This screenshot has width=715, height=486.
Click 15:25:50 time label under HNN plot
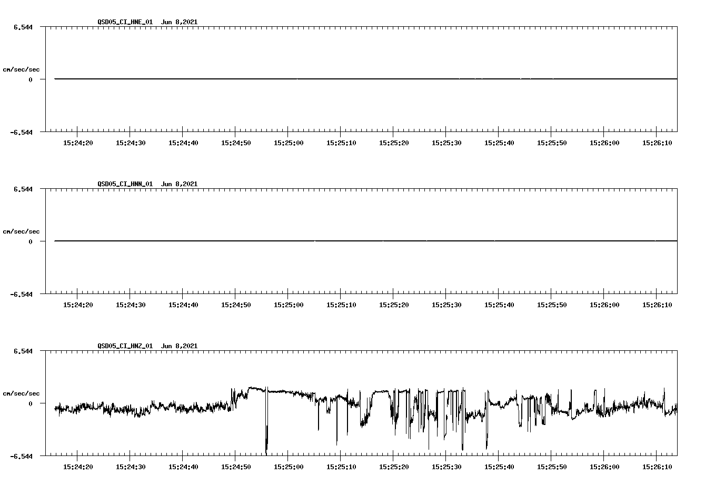552,305
